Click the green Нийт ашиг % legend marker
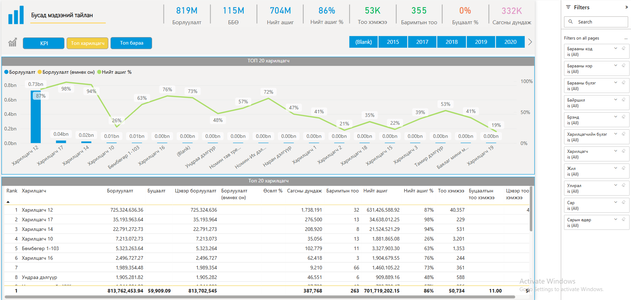The height and width of the screenshot is (300, 631). 99,72
